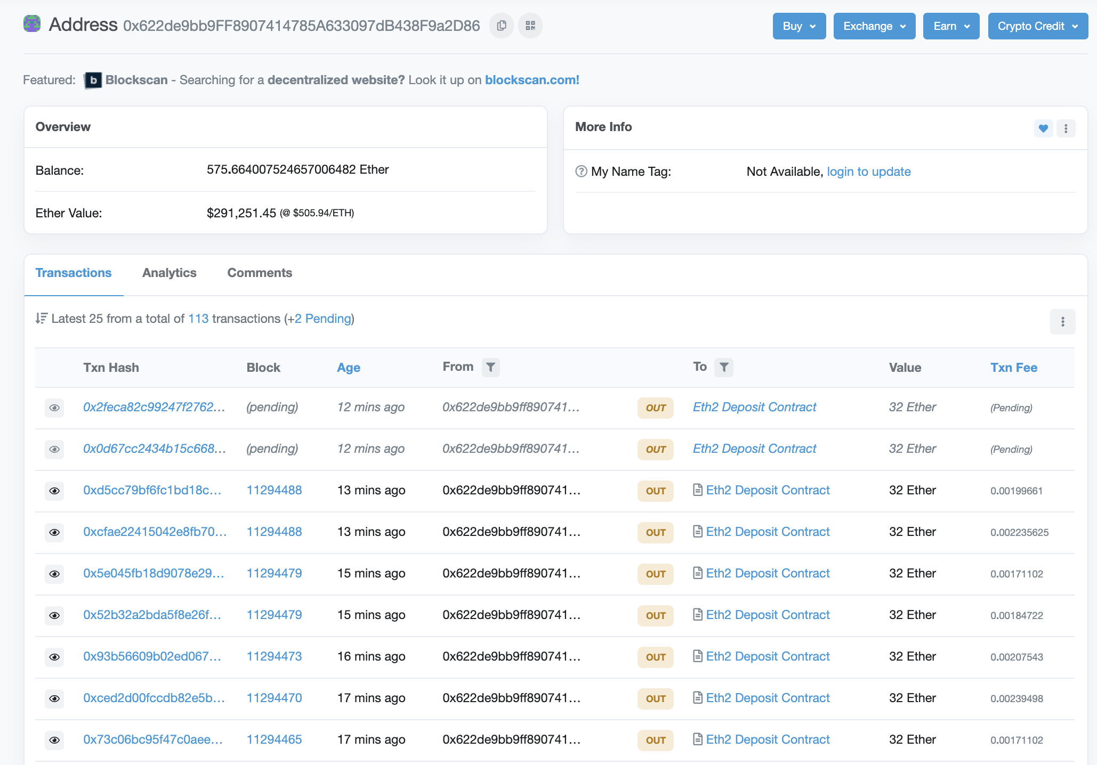The image size is (1097, 765).
Task: Open transaction hash 0x5e045fb18d9078e29
Action: 154,573
